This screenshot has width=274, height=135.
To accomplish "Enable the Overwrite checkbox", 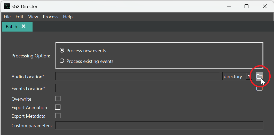I will click(58, 99).
